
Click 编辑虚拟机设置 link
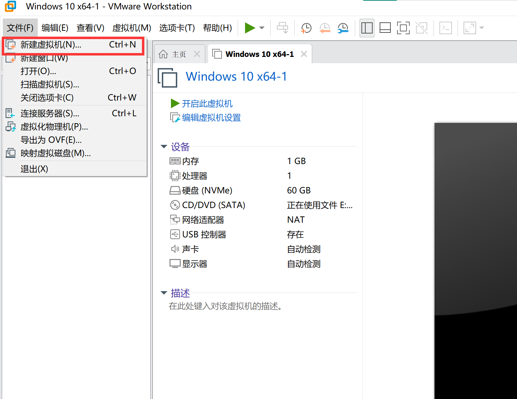(x=211, y=118)
